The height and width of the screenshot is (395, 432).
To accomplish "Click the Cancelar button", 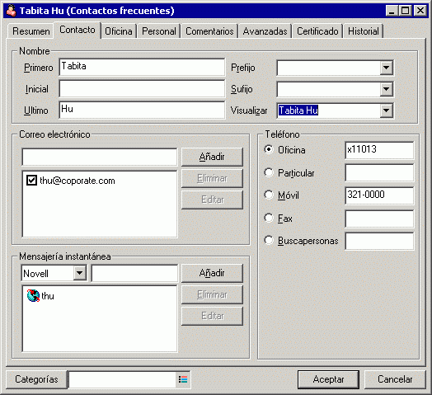I will [x=395, y=379].
